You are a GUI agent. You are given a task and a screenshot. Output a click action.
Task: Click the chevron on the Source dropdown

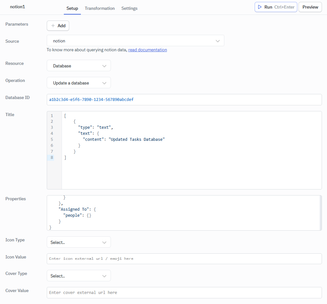point(218,40)
